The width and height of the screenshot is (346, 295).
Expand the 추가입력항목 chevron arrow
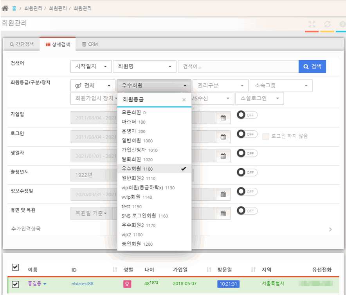click(x=330, y=229)
